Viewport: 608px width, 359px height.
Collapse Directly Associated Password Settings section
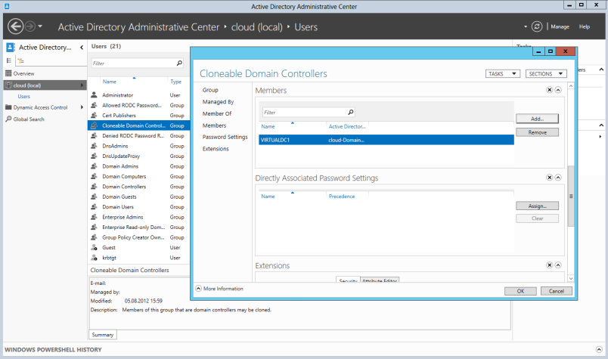tap(558, 178)
